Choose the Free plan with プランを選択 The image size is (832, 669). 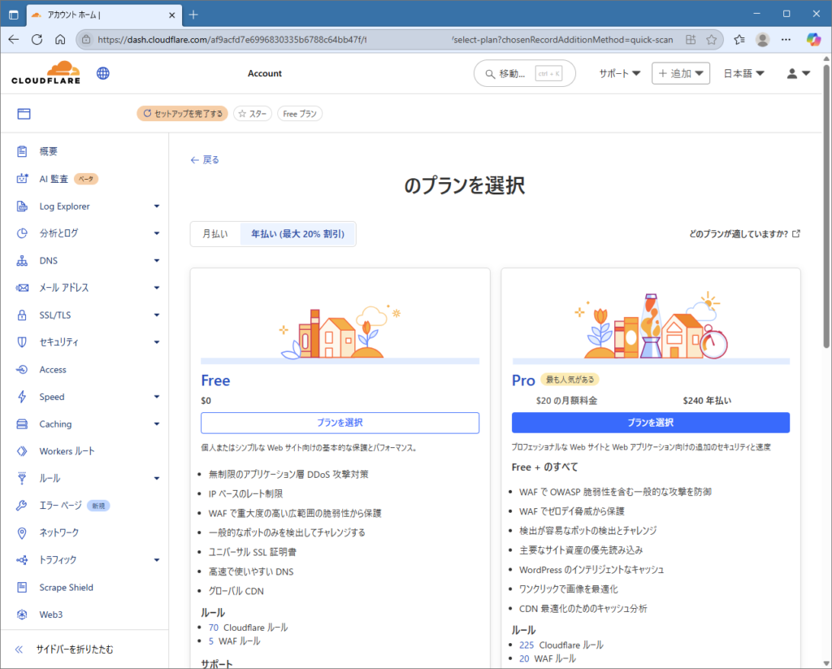coord(340,423)
